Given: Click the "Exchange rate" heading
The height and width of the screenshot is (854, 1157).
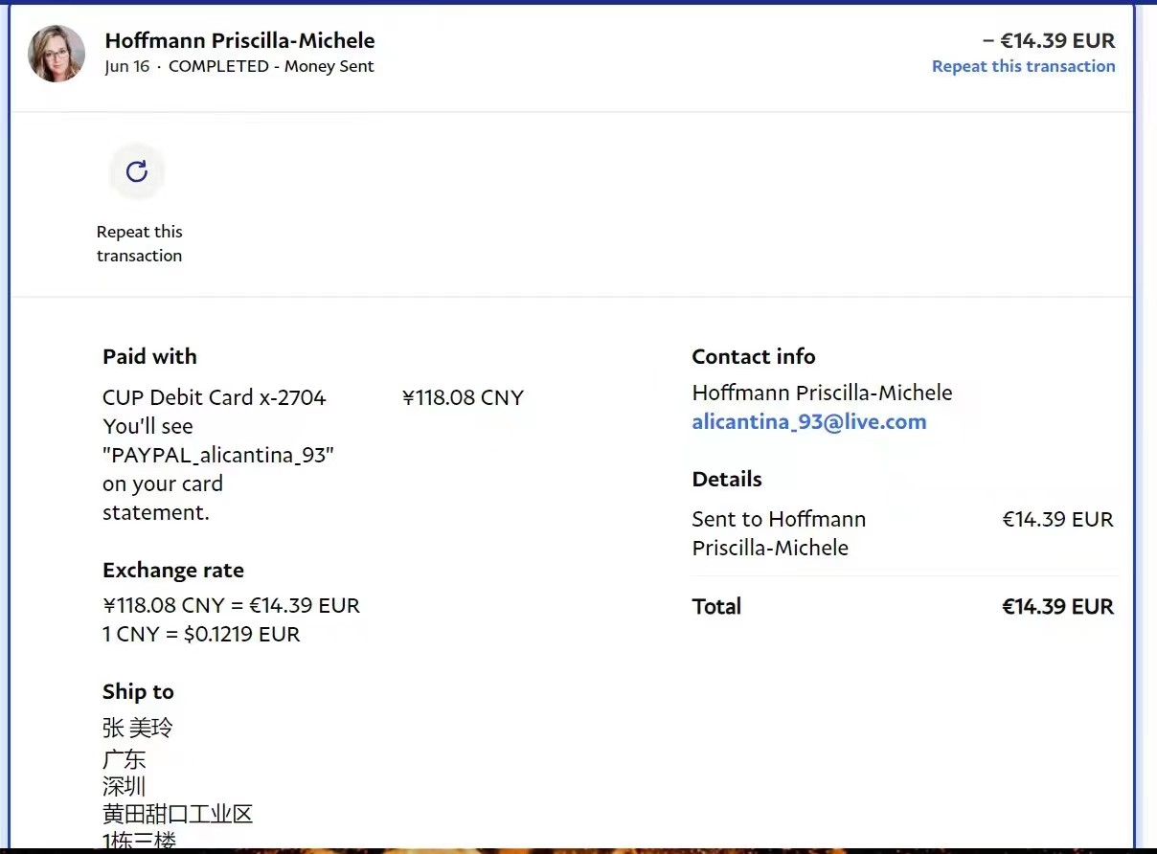Looking at the screenshot, I should click(173, 571).
